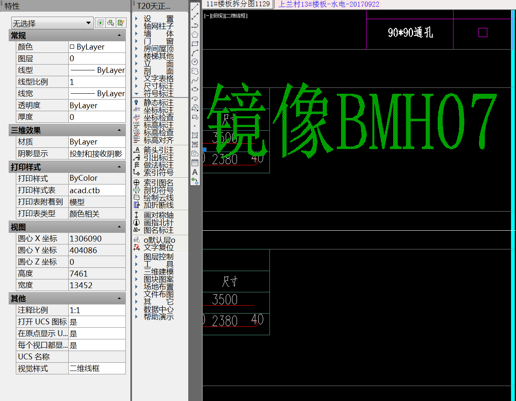Click the 俯视 viewport view control

[218, 16]
